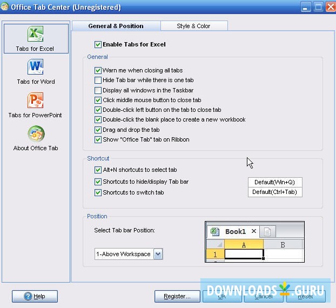
Task: Switch to the Style & Color tab
Action: [x=193, y=26]
